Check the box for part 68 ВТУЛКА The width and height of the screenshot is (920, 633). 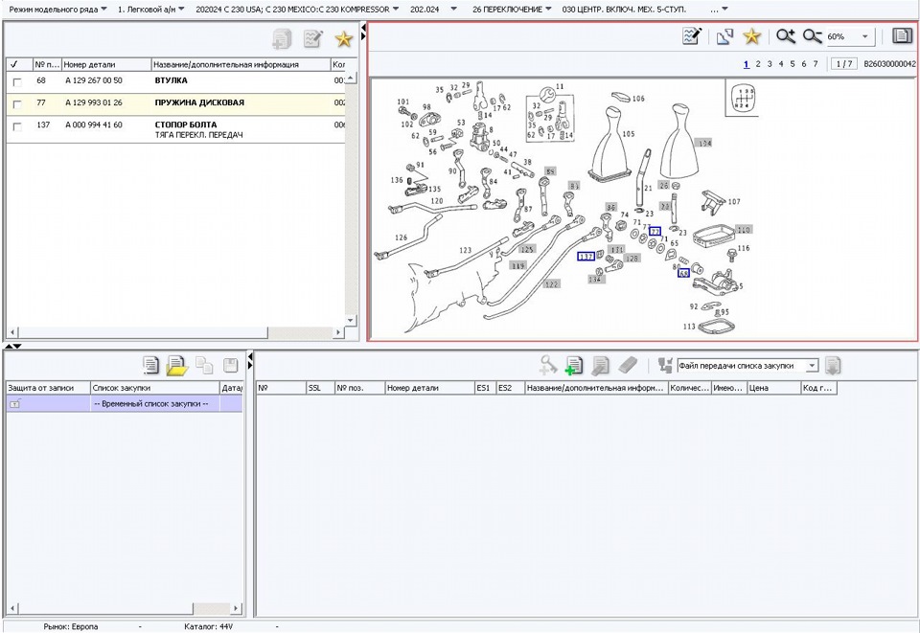click(17, 82)
